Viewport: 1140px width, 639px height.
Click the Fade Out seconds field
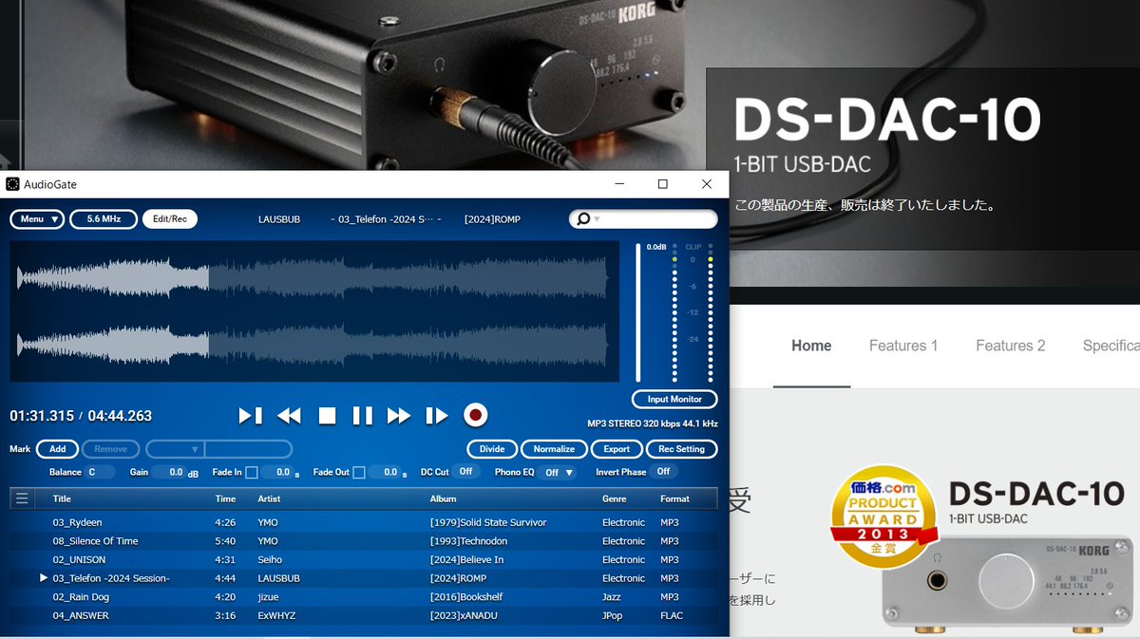coord(384,472)
